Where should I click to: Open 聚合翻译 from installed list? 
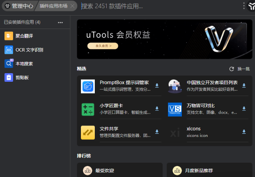click(35, 36)
